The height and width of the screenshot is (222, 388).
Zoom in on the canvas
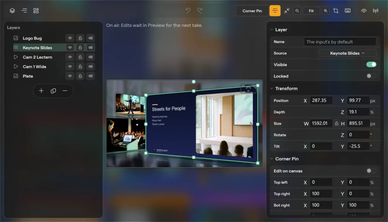click(325, 11)
